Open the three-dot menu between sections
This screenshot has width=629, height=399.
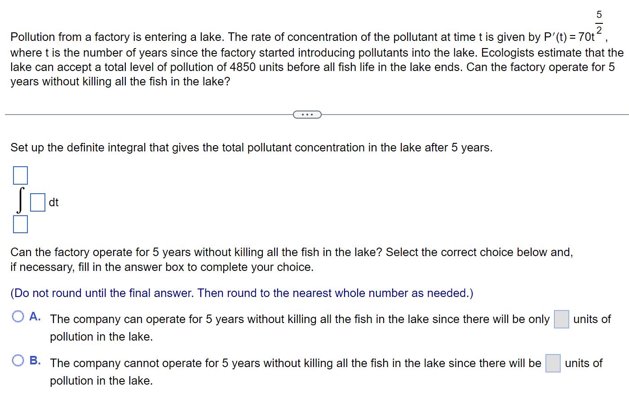(x=307, y=114)
